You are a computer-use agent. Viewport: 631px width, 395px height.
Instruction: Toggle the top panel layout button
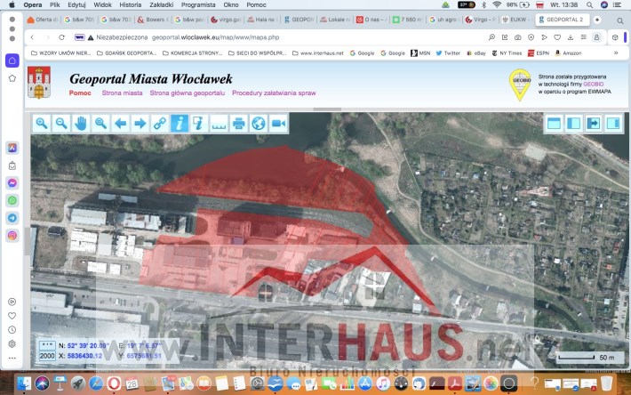pyautogui.click(x=554, y=124)
